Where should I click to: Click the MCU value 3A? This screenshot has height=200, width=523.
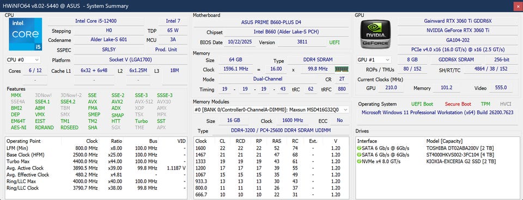(173, 40)
